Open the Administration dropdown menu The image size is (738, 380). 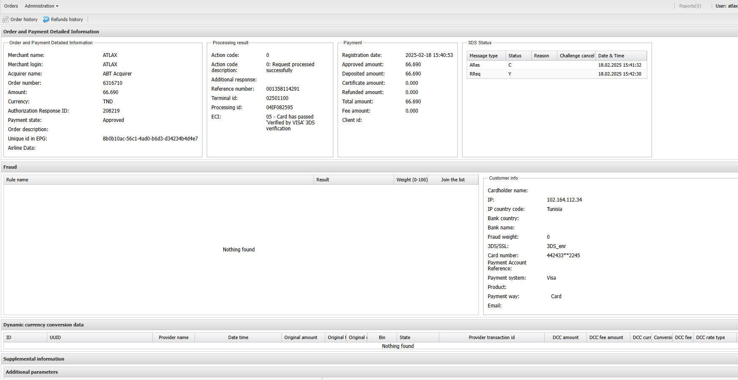41,6
